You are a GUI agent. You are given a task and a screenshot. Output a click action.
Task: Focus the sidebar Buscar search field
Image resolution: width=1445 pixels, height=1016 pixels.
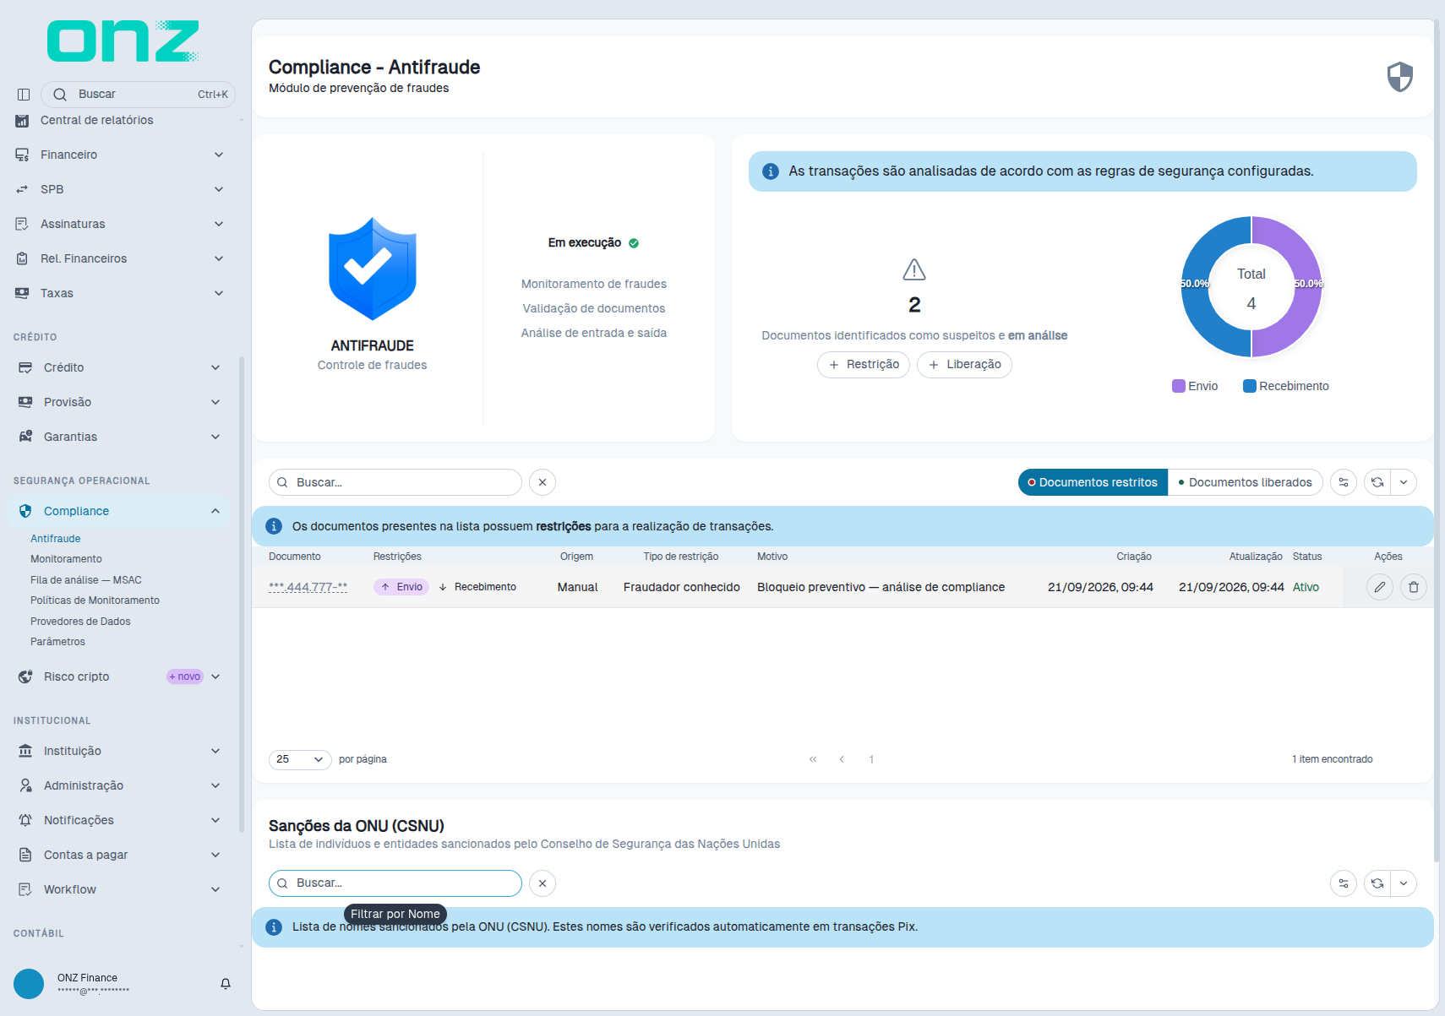click(138, 95)
